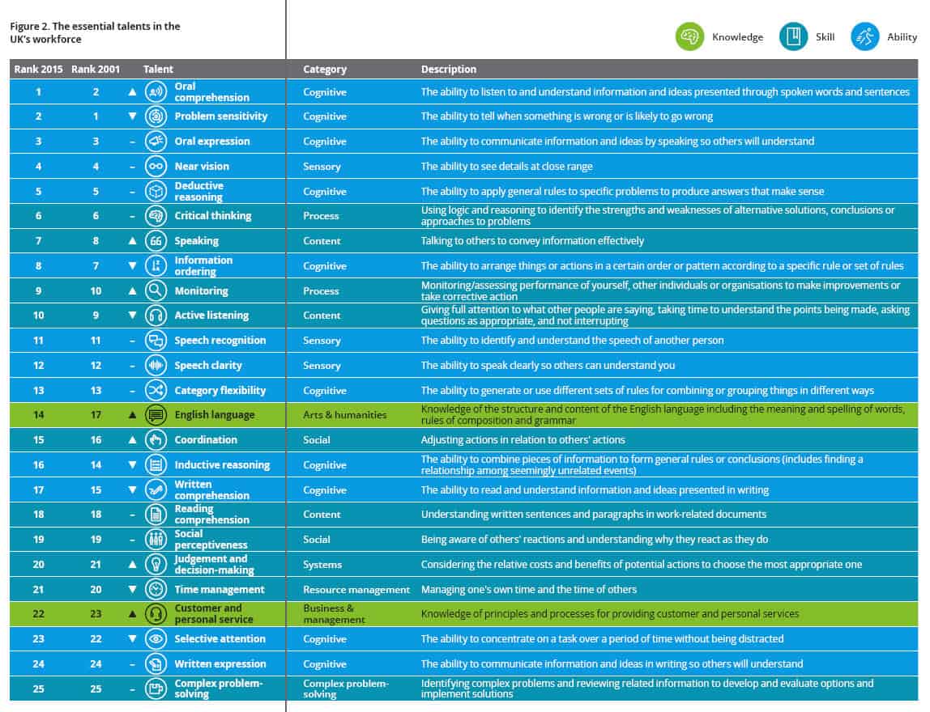The image size is (930, 712).
Task: Click the Active listening headphones icon
Action: (x=156, y=316)
